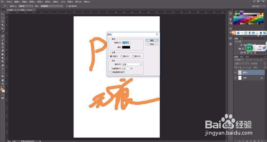Select the Path Selection tool
Viewport: 267px width, 142px height.
(3, 73)
